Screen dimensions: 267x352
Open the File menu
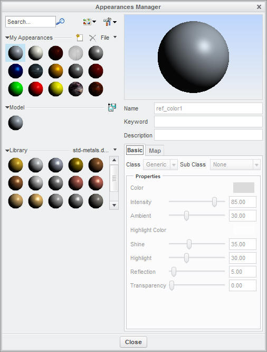109,38
